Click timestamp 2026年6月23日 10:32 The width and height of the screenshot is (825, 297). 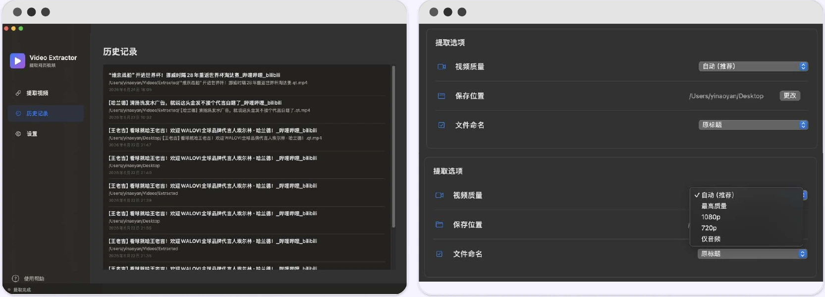pyautogui.click(x=130, y=118)
